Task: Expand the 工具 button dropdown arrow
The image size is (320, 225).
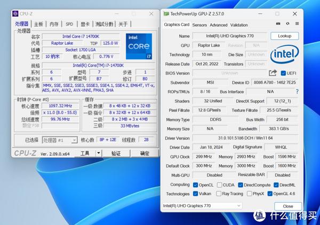Action: [99, 153]
